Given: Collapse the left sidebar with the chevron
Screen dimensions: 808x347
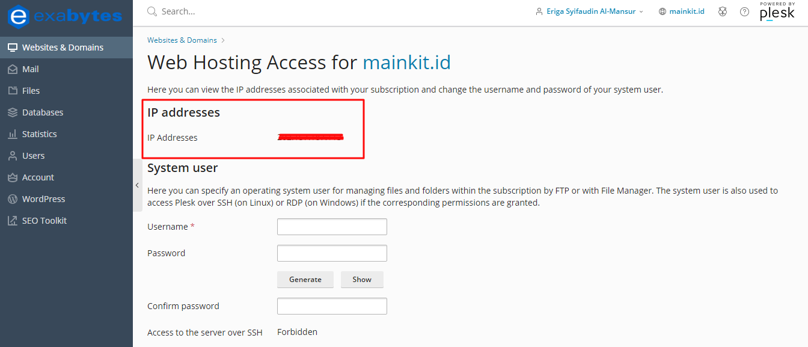Looking at the screenshot, I should [x=137, y=185].
